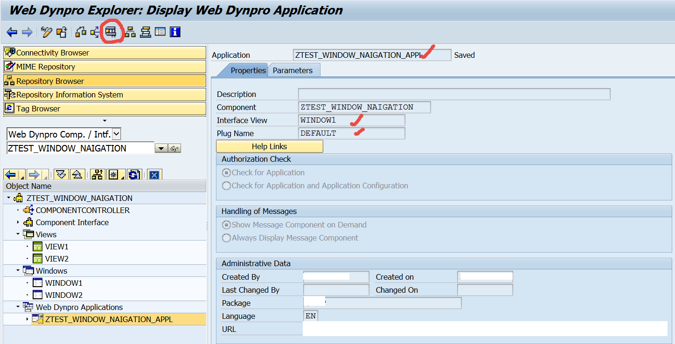Select WINDOW2 in the object tree
Screen dimensions: 675x344
(63, 295)
